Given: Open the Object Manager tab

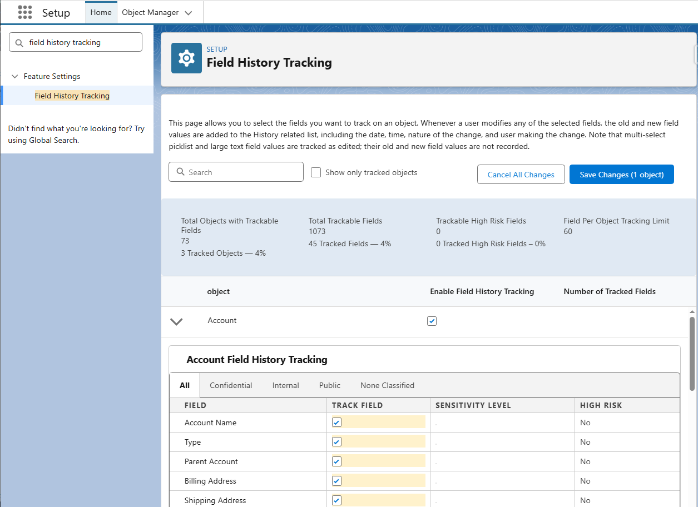Looking at the screenshot, I should (x=150, y=12).
